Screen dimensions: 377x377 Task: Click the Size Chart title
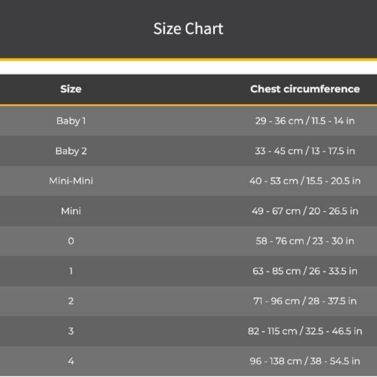tap(188, 29)
